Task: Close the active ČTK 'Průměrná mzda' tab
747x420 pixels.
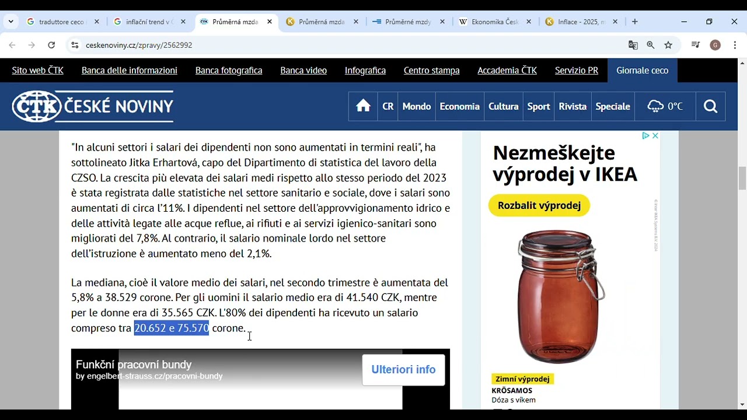Action: (270, 22)
